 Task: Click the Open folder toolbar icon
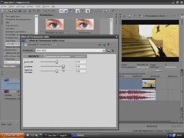point(7,11)
